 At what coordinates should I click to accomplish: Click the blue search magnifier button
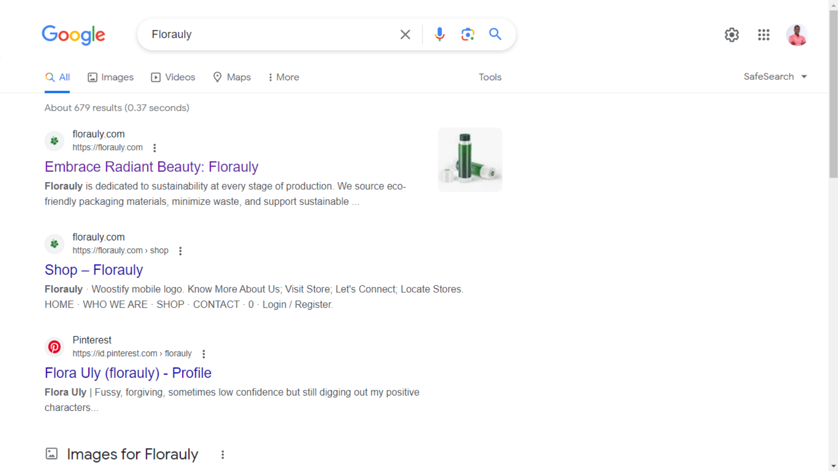(495, 34)
